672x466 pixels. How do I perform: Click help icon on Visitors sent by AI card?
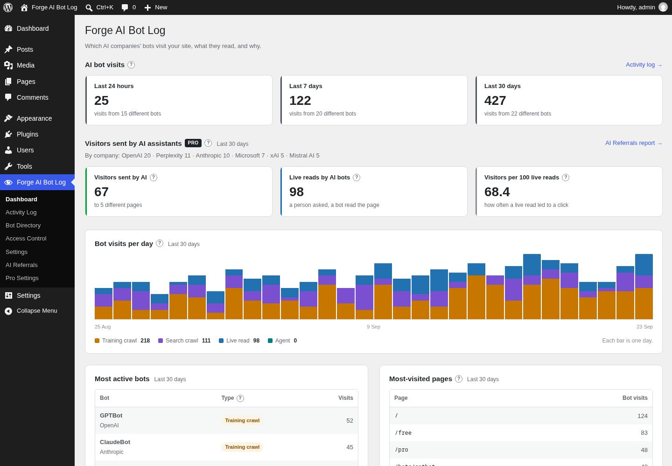click(x=154, y=178)
